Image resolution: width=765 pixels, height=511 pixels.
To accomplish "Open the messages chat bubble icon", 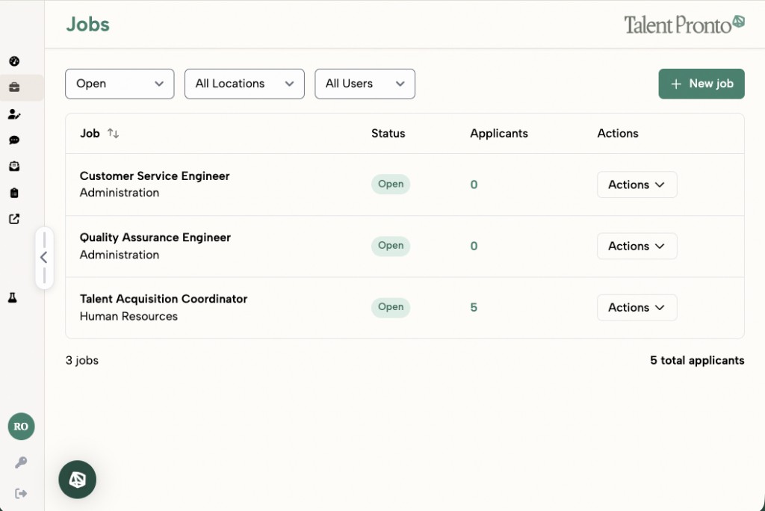I will tap(14, 140).
